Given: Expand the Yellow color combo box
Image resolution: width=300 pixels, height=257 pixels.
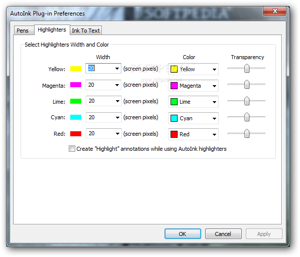Looking at the screenshot, I should point(193,69).
